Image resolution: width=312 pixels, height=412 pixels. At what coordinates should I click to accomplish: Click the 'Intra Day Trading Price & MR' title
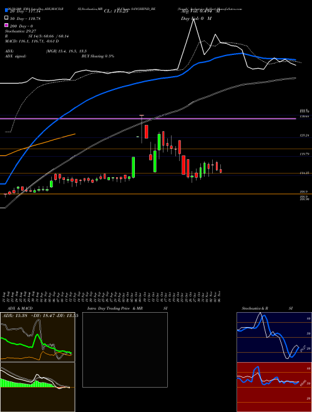(115, 308)
